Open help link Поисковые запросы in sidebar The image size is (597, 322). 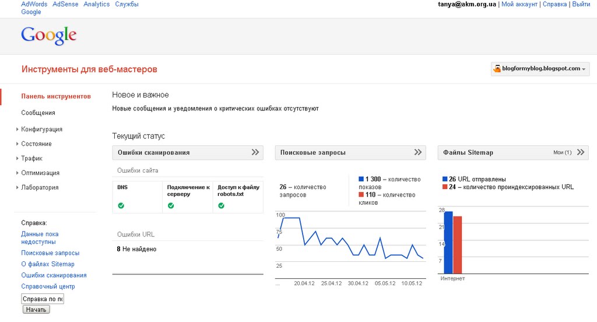click(50, 253)
